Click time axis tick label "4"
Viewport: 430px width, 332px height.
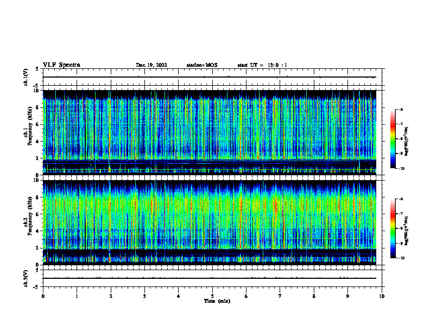click(179, 296)
